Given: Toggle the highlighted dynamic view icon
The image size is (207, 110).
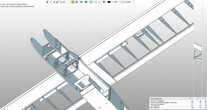Looking at the screenshot, I should [x=73, y=2].
